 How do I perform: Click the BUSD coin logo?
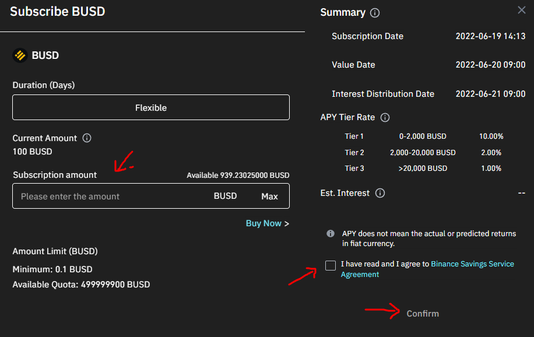(20, 55)
